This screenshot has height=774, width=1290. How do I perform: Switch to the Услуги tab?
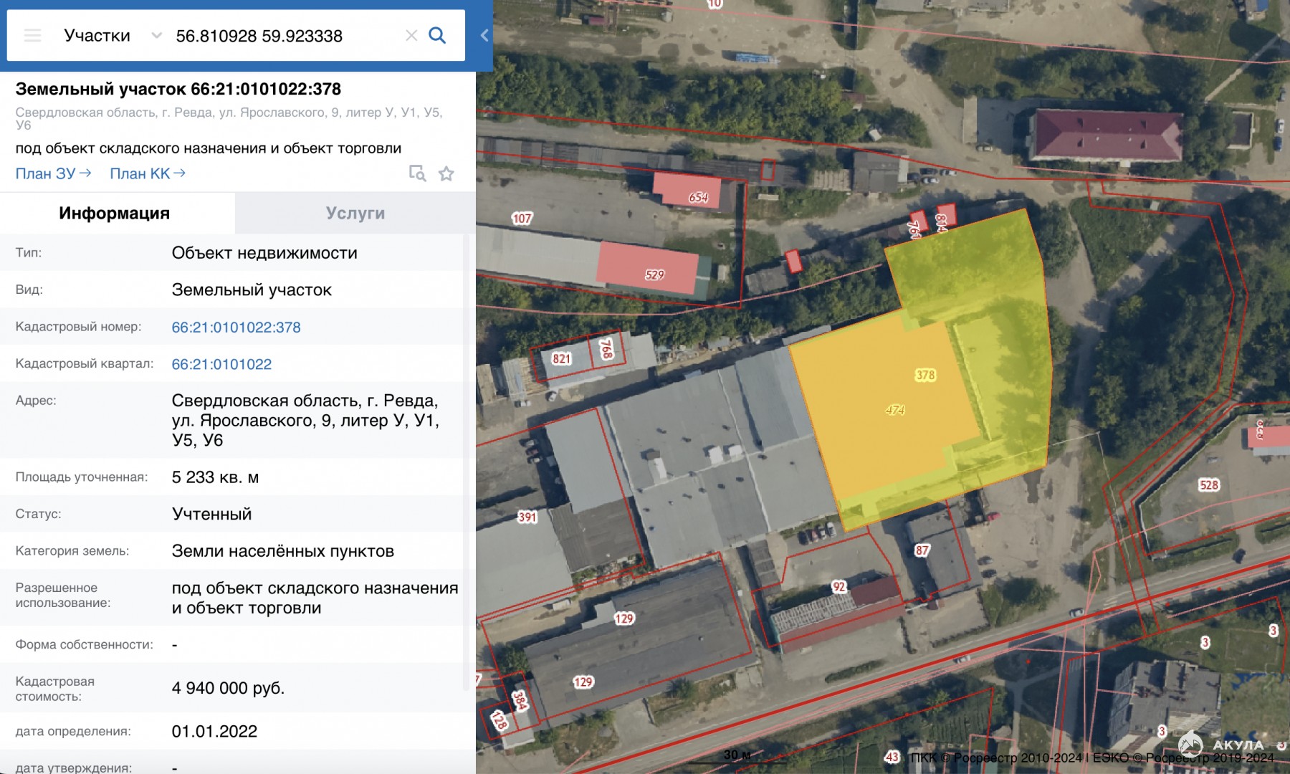tap(355, 213)
